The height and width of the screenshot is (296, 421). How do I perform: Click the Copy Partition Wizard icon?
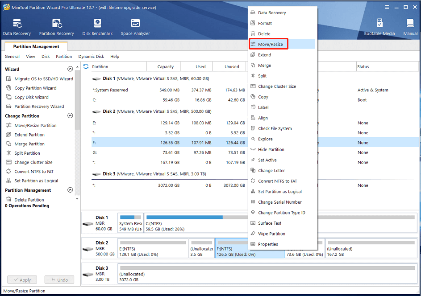click(8, 88)
